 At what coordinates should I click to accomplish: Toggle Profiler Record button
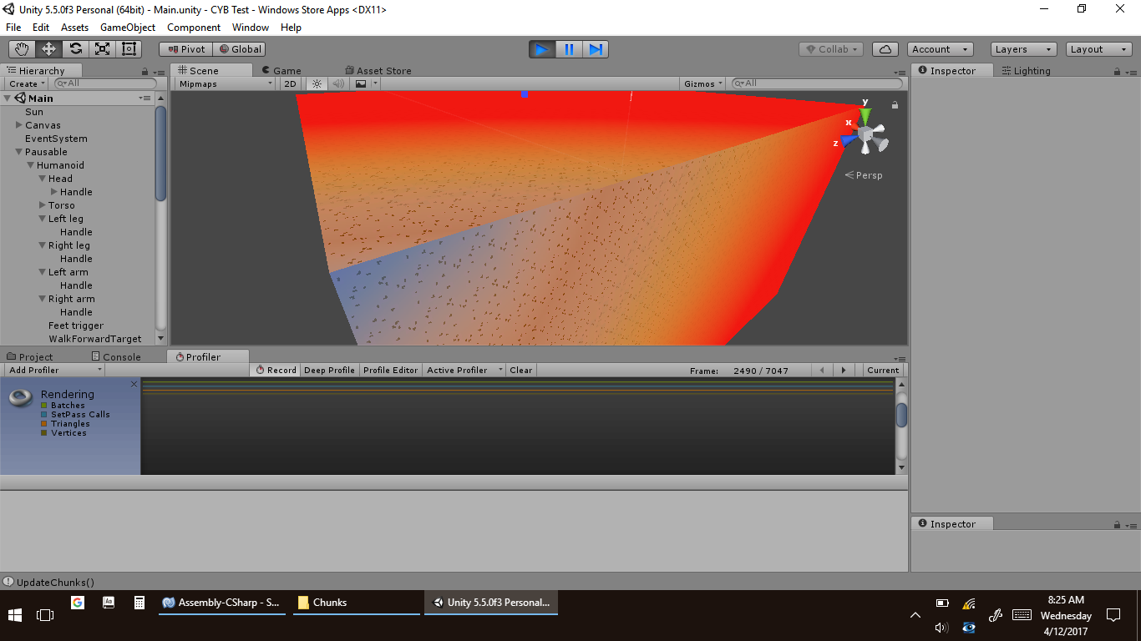pyautogui.click(x=276, y=370)
